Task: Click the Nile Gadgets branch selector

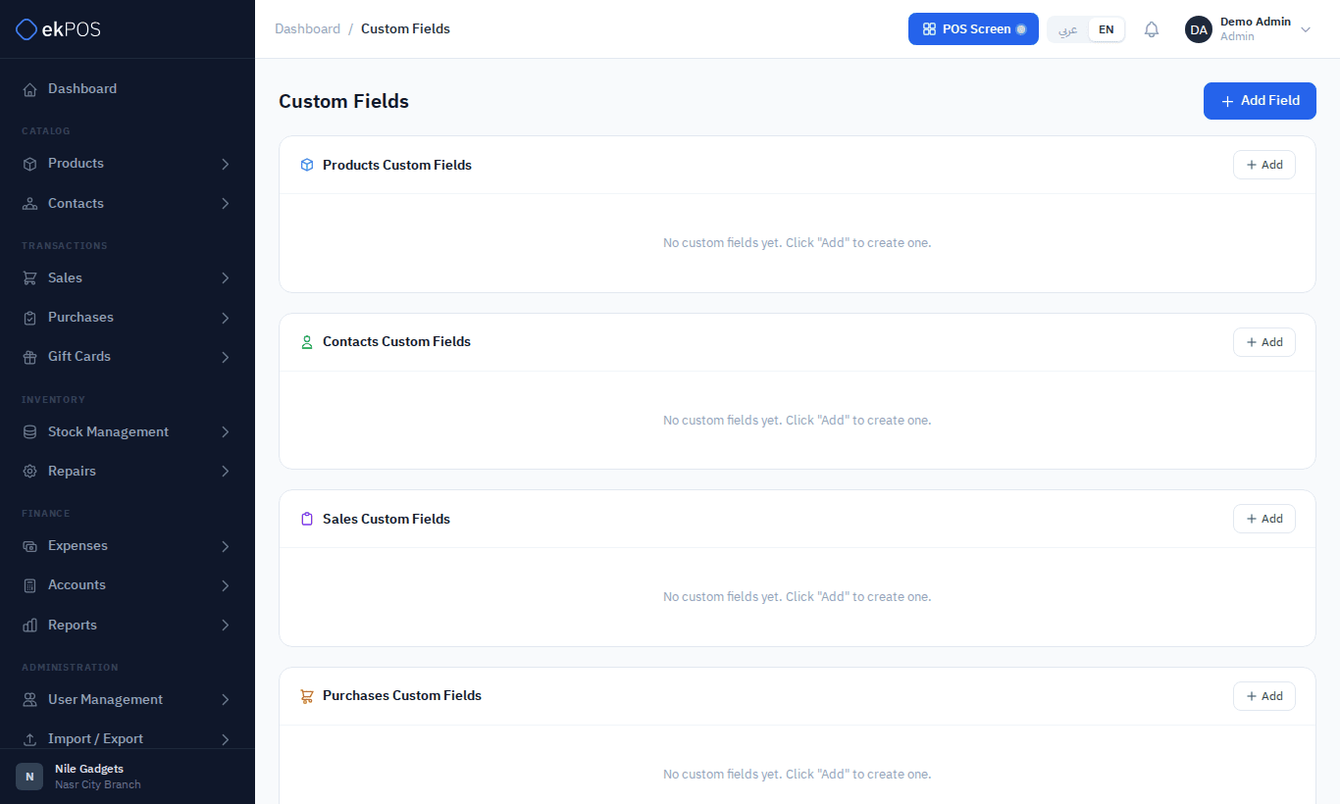Action: click(x=128, y=777)
